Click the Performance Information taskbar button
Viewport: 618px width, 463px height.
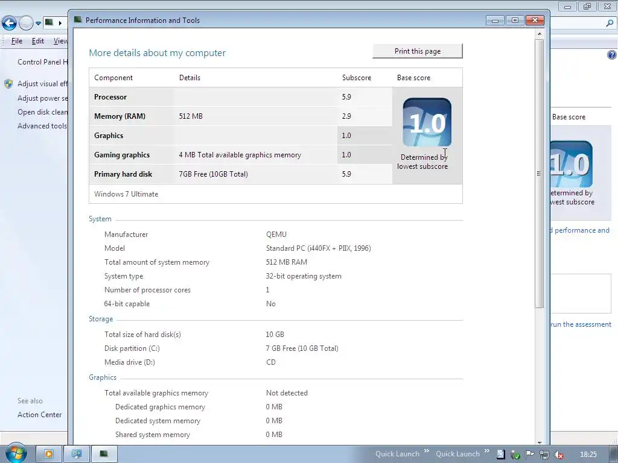coord(104,454)
